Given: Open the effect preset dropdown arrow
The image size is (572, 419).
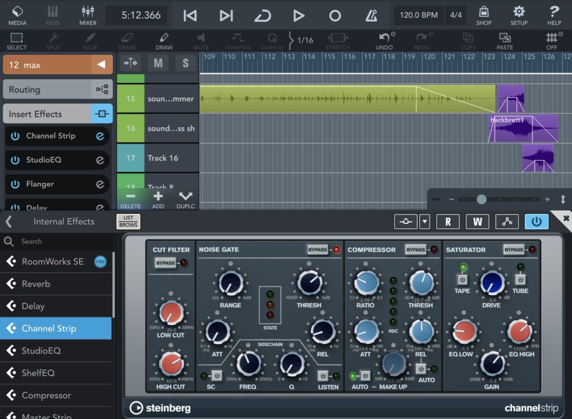Looking at the screenshot, I should click(x=425, y=221).
